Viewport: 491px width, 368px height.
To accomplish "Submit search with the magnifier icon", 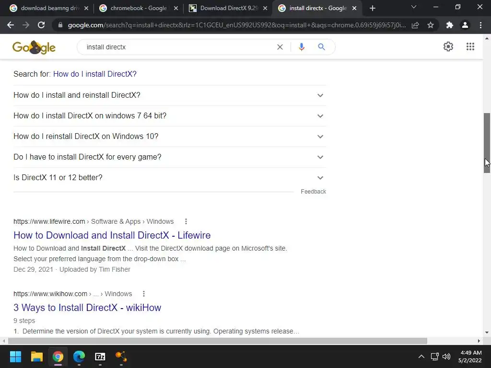I will [x=321, y=47].
